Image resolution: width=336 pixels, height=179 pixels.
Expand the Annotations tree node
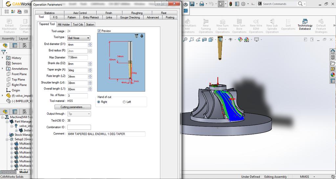2,69
